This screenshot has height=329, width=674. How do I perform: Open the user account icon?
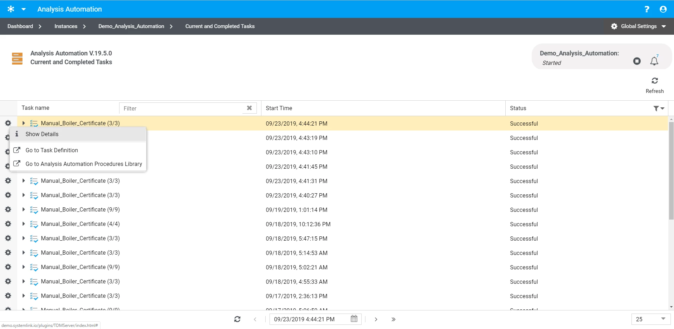coord(663,9)
